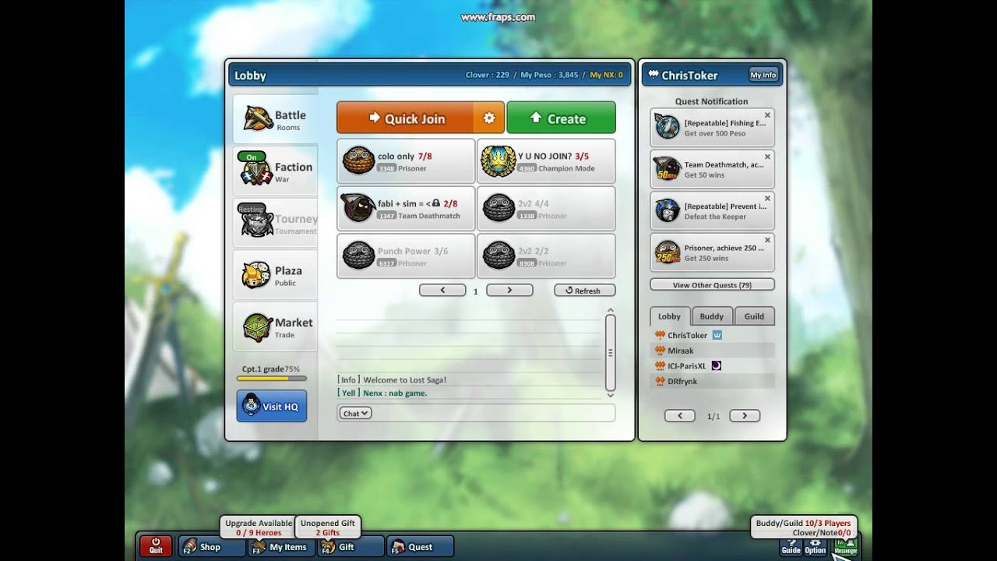Click chat scrollbar up arrow
The width and height of the screenshot is (997, 561).
(x=610, y=310)
